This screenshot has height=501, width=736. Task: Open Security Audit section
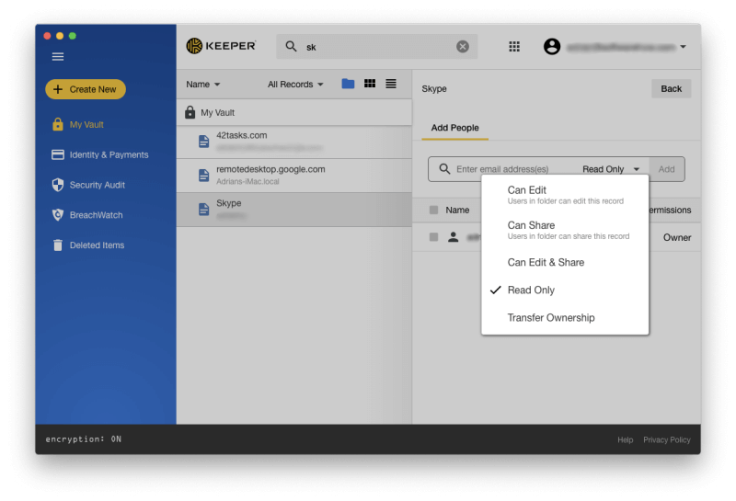98,185
